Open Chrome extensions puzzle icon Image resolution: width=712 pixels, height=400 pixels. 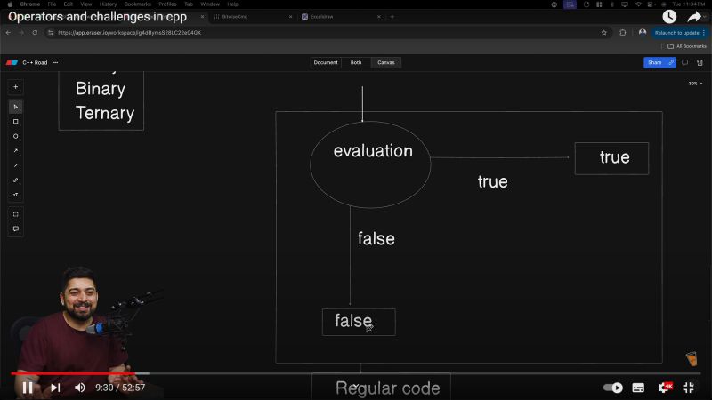coord(622,33)
